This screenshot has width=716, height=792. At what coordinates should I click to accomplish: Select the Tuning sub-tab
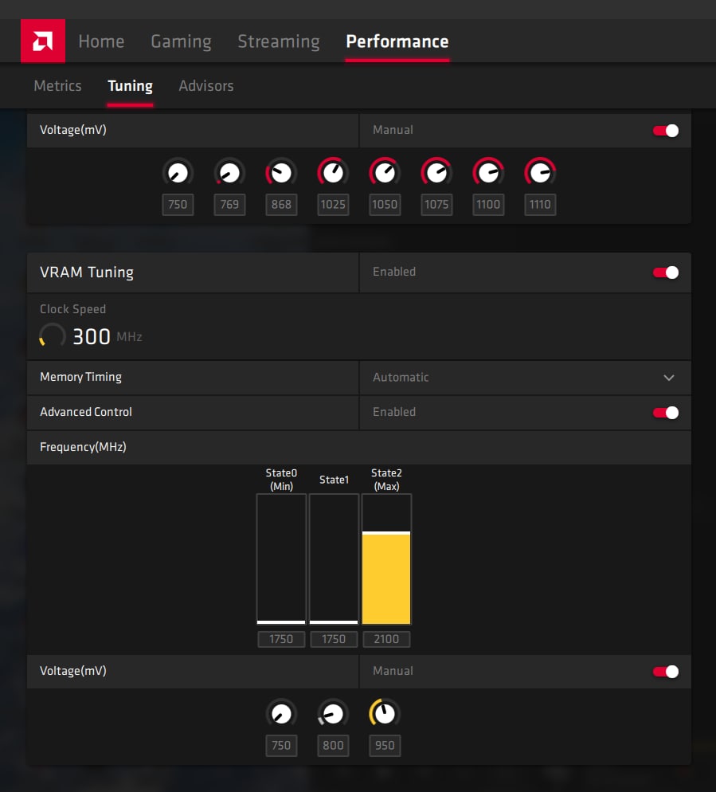[x=131, y=86]
